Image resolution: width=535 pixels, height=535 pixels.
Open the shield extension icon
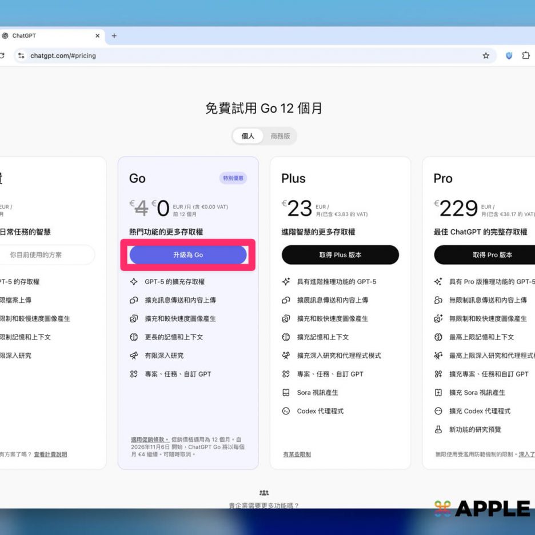[509, 56]
